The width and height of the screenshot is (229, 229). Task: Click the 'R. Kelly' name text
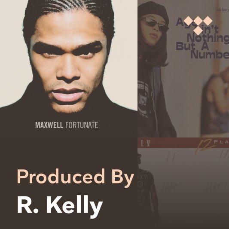(60, 206)
